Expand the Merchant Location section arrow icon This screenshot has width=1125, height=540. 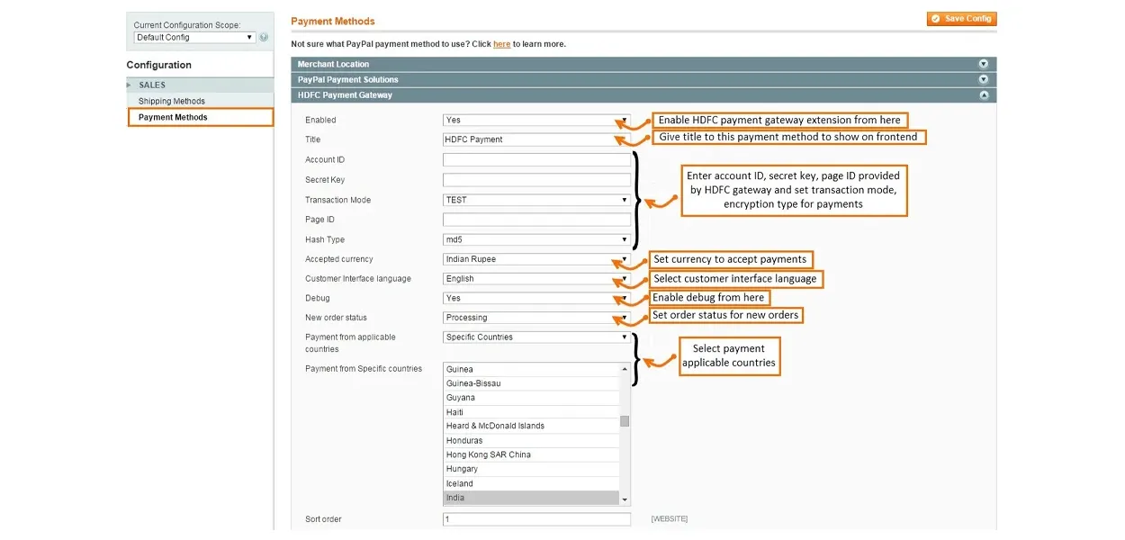tap(983, 64)
